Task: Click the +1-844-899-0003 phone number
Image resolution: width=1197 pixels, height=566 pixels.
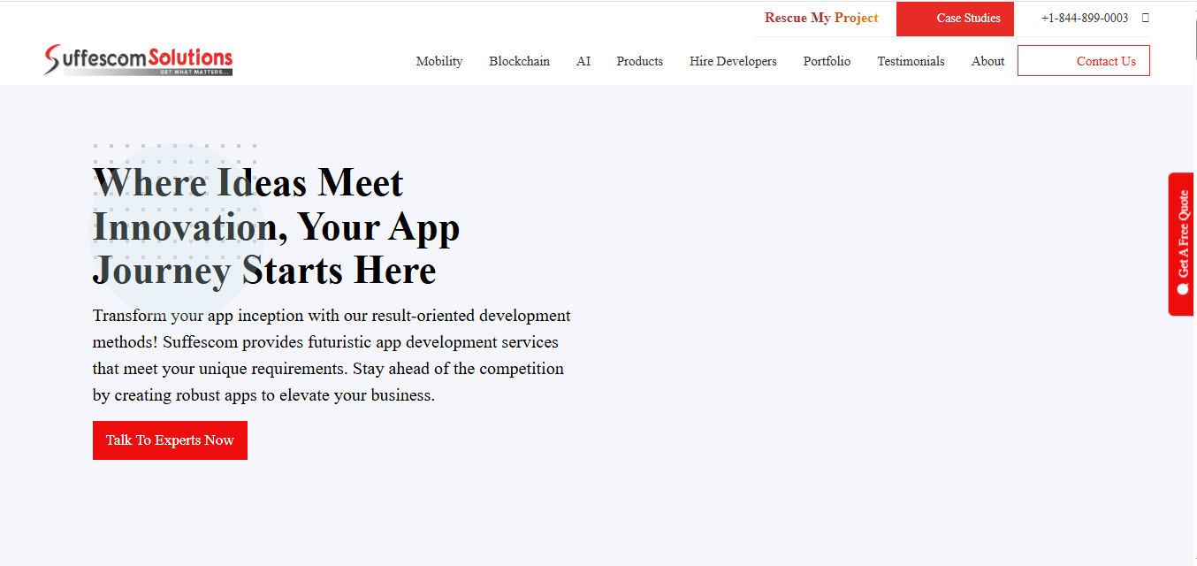Action: tap(1084, 18)
